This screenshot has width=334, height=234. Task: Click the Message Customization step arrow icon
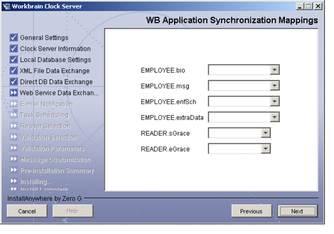tap(14, 159)
